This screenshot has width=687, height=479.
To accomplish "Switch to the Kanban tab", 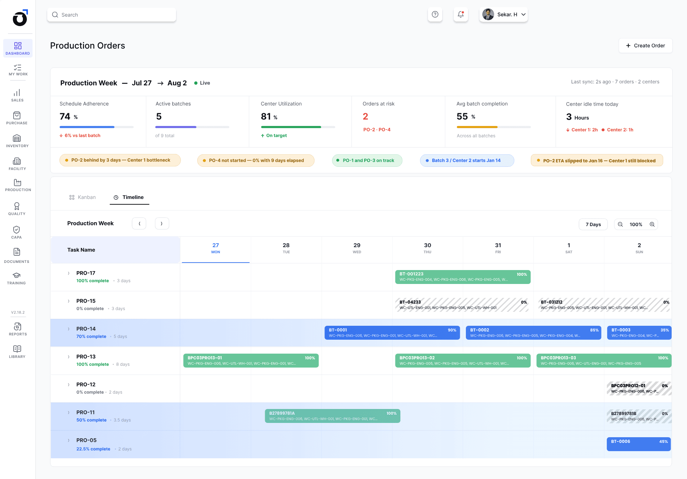I will click(82, 197).
